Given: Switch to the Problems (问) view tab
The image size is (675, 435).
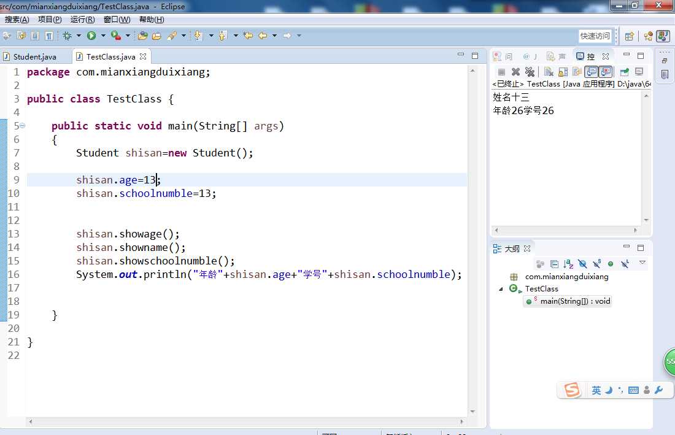Looking at the screenshot, I should 503,56.
